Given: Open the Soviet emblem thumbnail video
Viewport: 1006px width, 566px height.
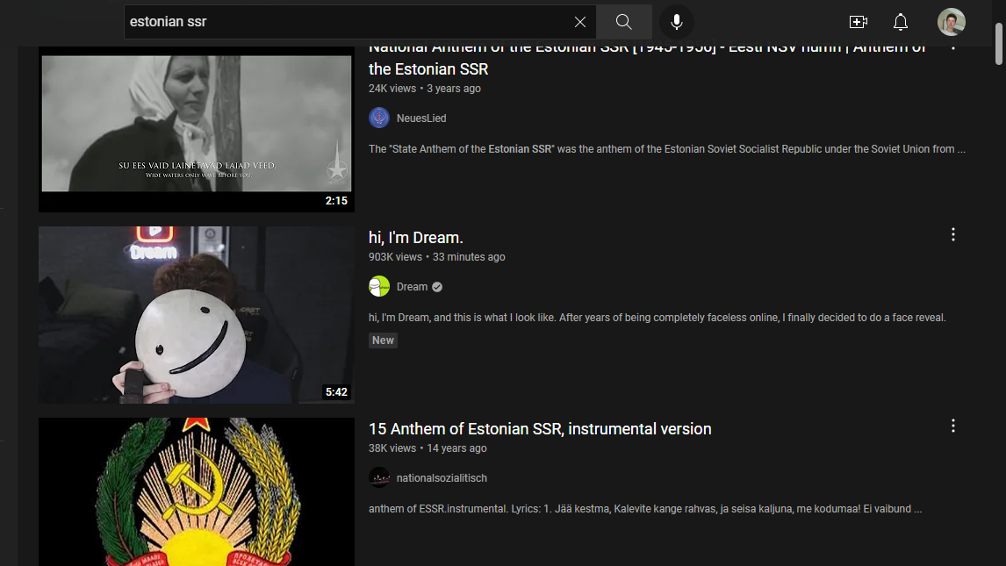Looking at the screenshot, I should click(x=196, y=491).
